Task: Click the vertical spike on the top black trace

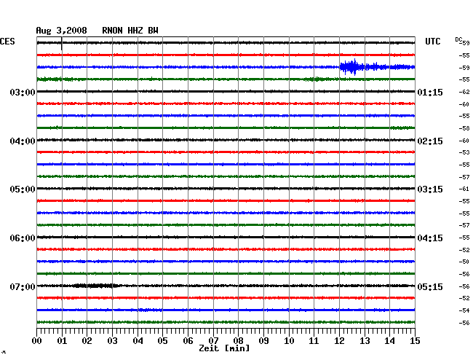Action: [62, 44]
